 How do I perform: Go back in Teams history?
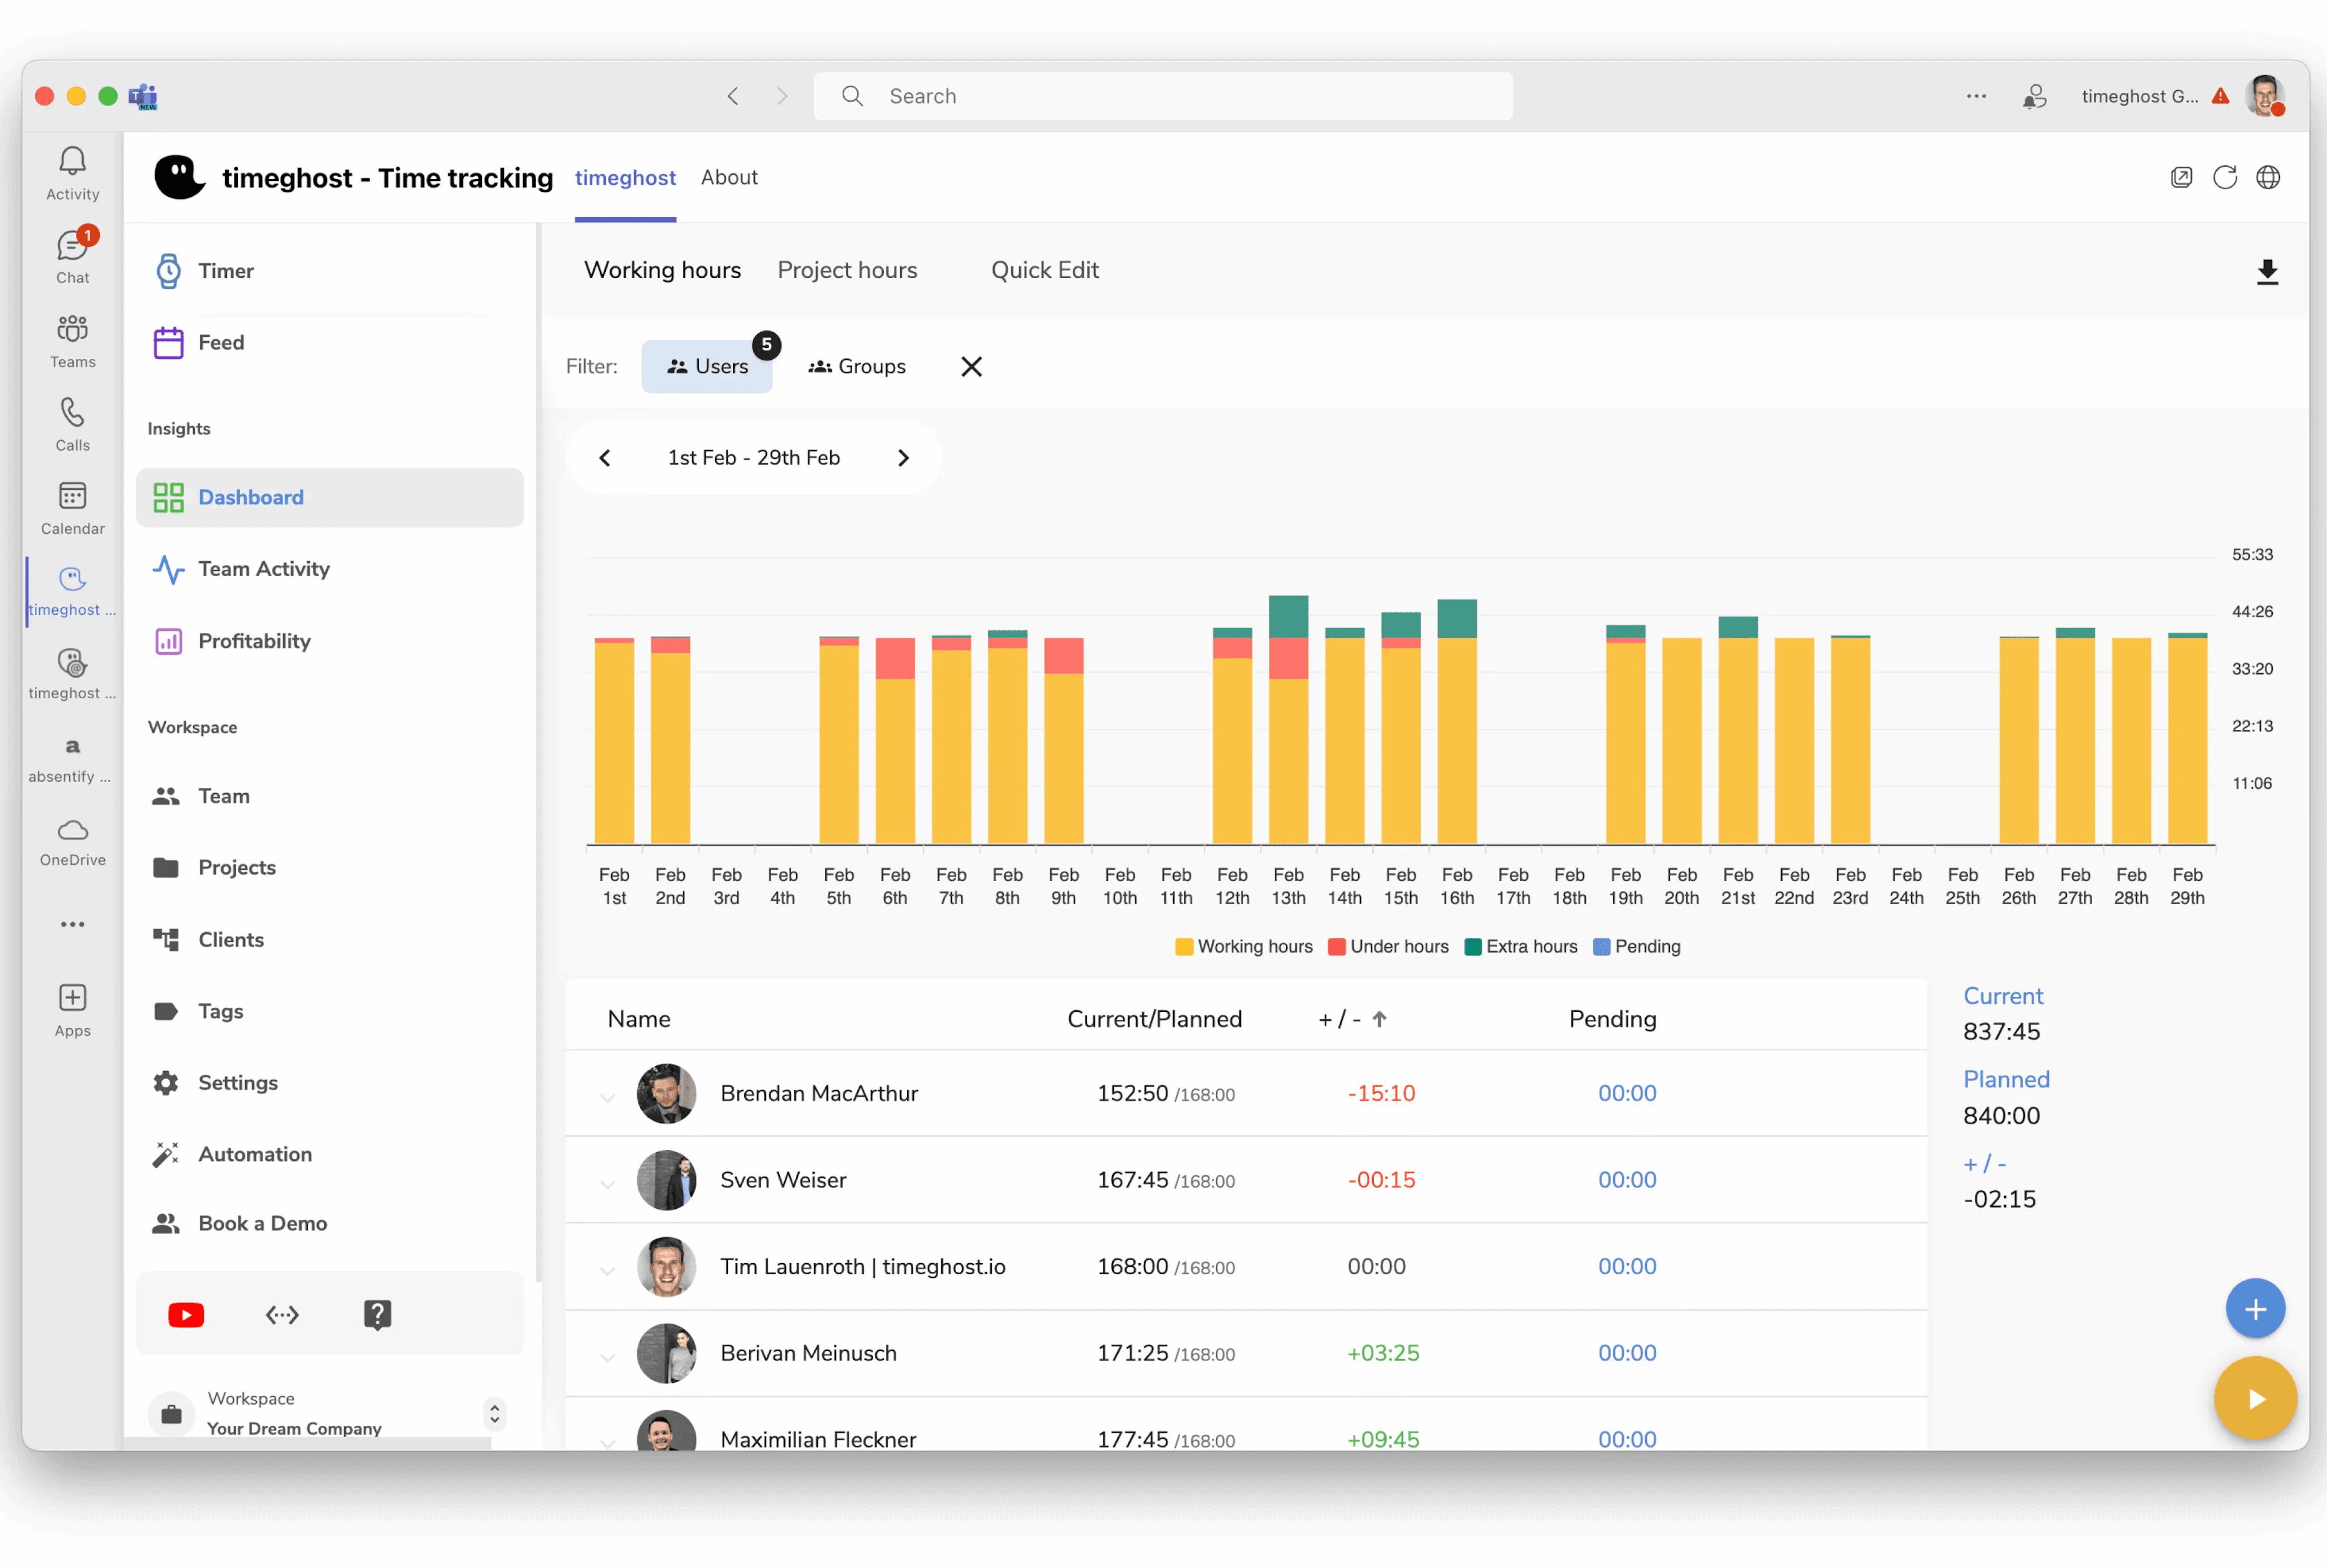click(732, 96)
